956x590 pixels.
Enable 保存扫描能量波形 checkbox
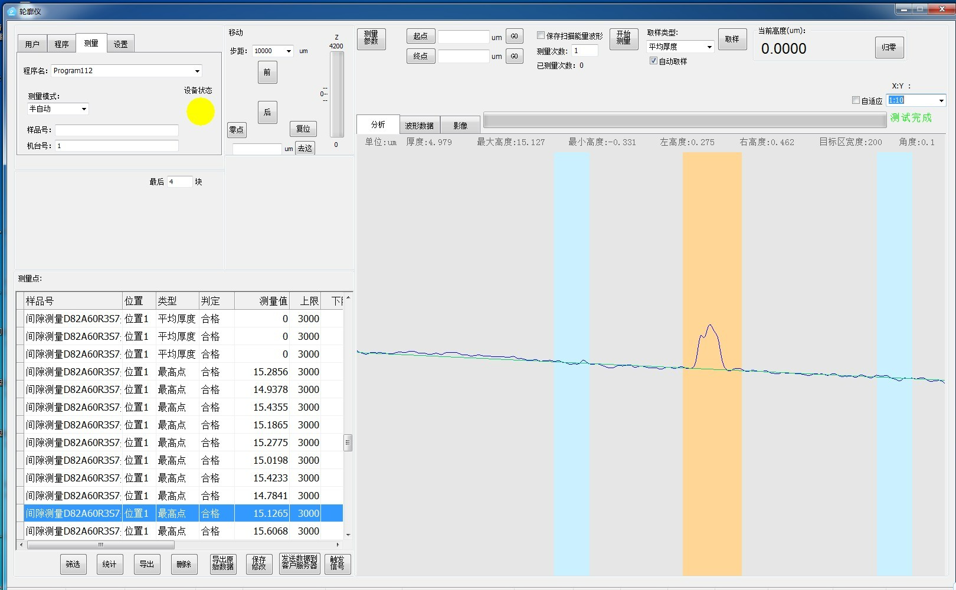[x=541, y=35]
